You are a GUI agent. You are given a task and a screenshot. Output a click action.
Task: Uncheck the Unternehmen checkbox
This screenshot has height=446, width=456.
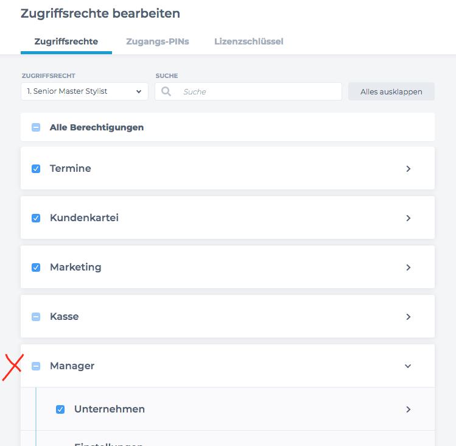(x=60, y=409)
